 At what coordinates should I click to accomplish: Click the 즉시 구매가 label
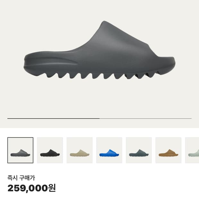pos(21,178)
